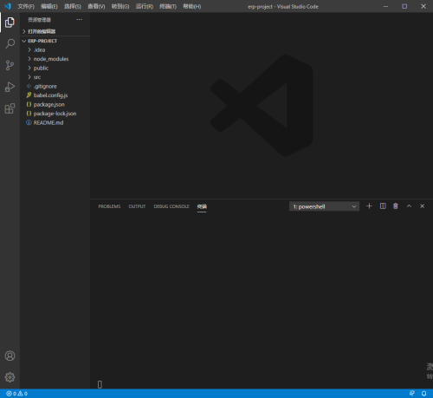Open the Extensions view

[10, 108]
